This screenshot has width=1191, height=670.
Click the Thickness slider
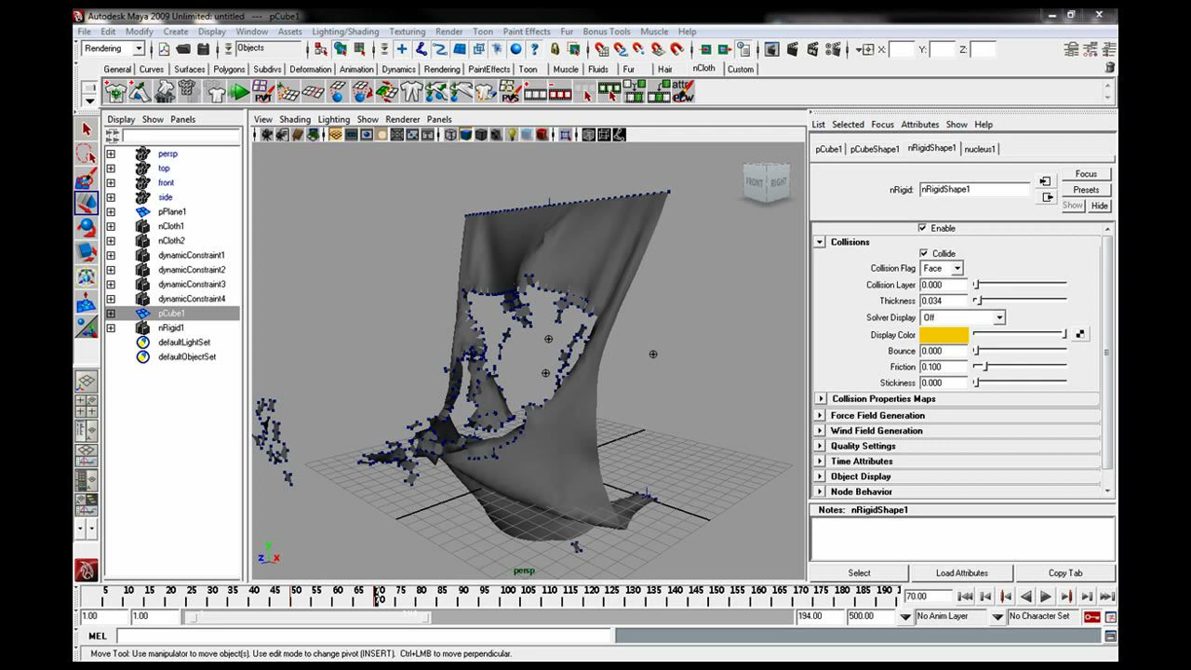point(1020,301)
